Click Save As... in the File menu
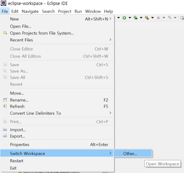 (x=57, y=71)
